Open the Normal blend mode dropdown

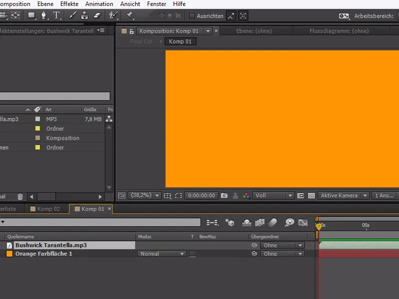162,254
